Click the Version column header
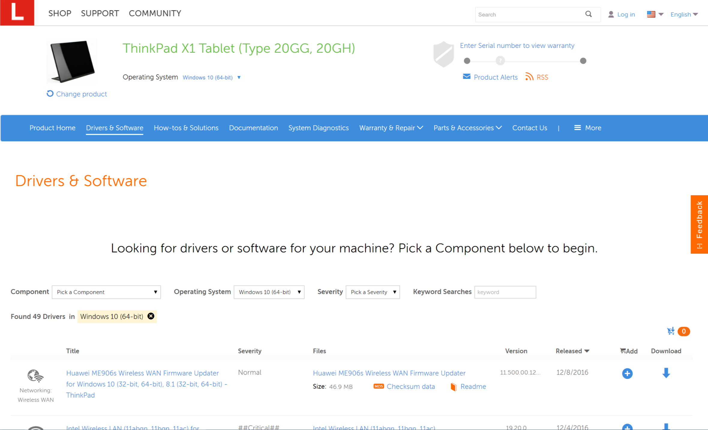This screenshot has width=708, height=430. tap(516, 351)
